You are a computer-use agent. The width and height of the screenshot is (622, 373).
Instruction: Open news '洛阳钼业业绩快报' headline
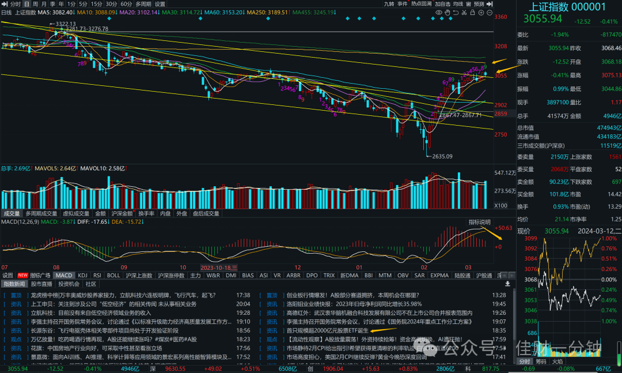pos(354,304)
